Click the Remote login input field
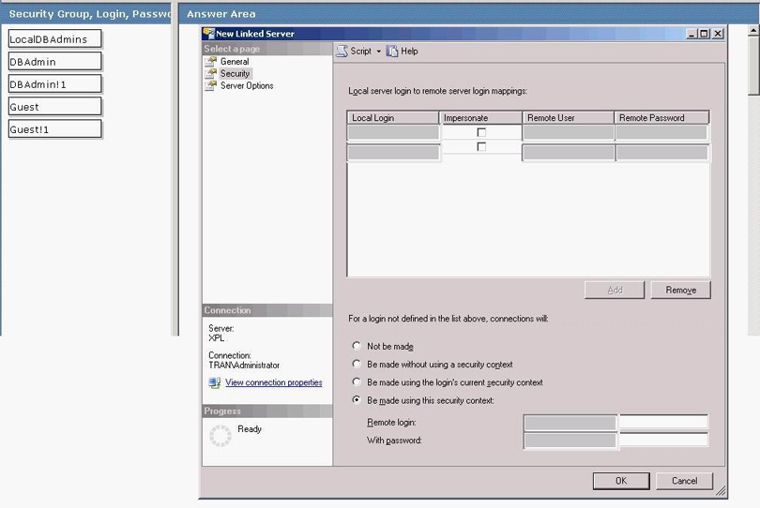Viewport: 760px width, 508px height. point(663,423)
